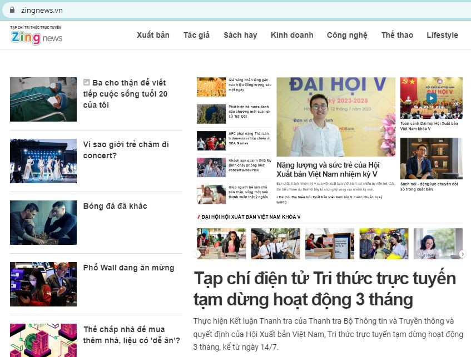Open 'Sách nói - động lực chuyển đổi số' article
This screenshot has height=357, width=471.
(429, 186)
